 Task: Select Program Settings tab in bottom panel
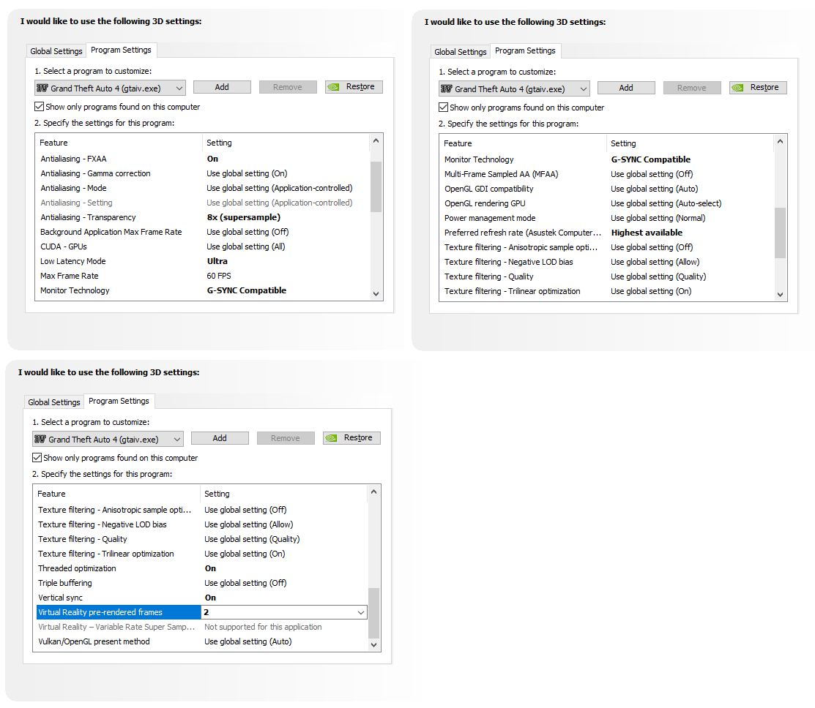119,402
